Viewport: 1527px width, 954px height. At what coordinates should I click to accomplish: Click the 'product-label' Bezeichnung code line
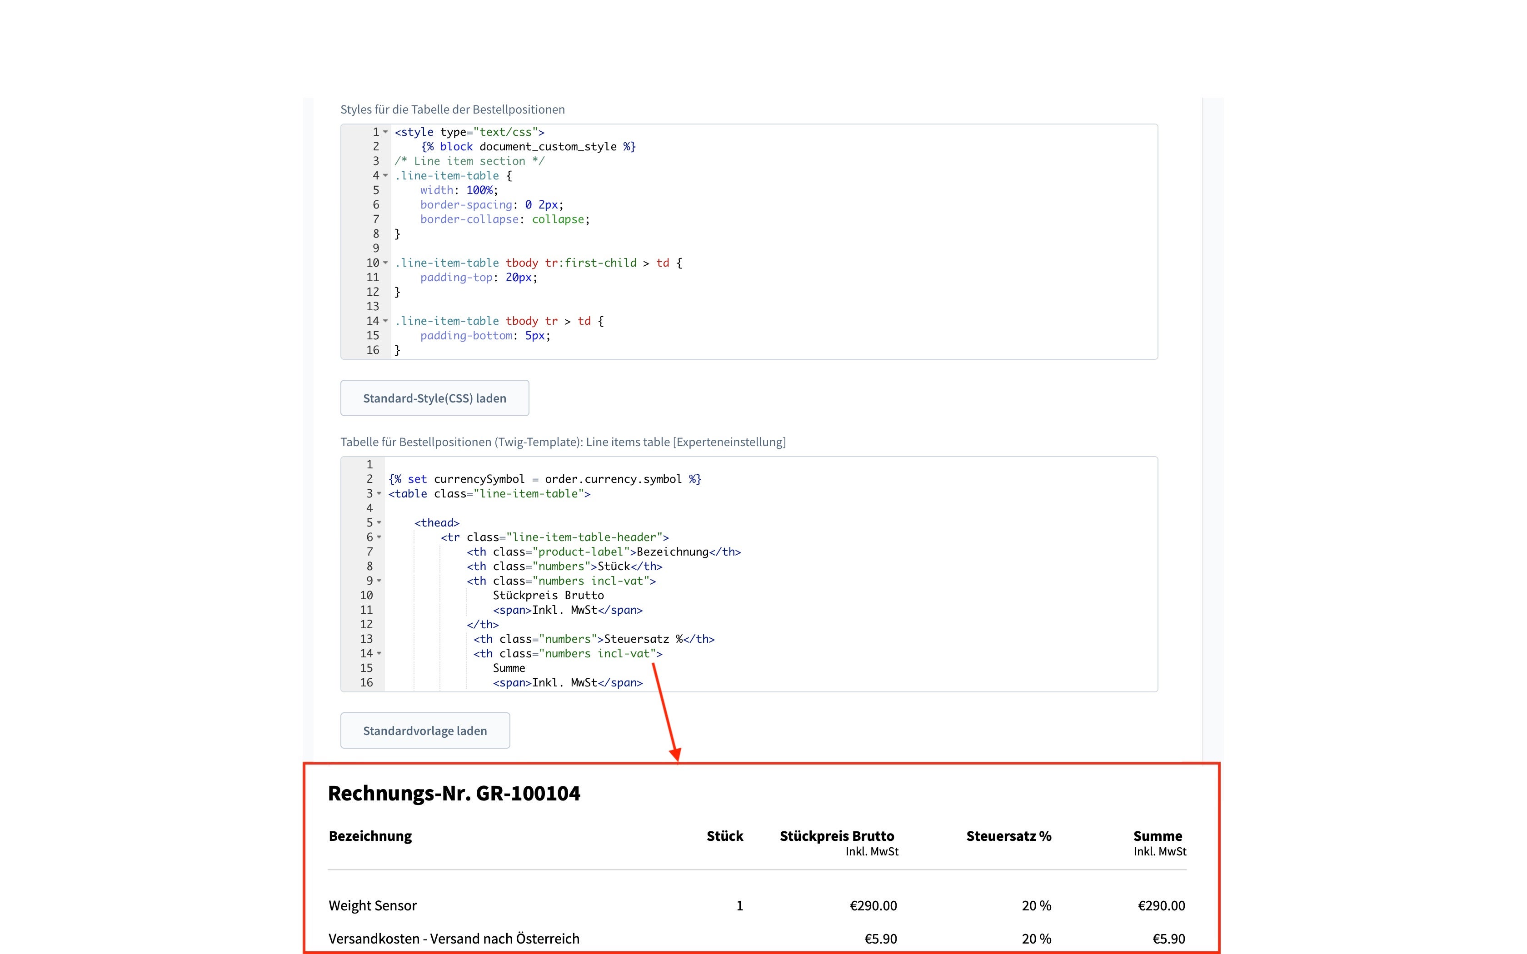(x=604, y=552)
